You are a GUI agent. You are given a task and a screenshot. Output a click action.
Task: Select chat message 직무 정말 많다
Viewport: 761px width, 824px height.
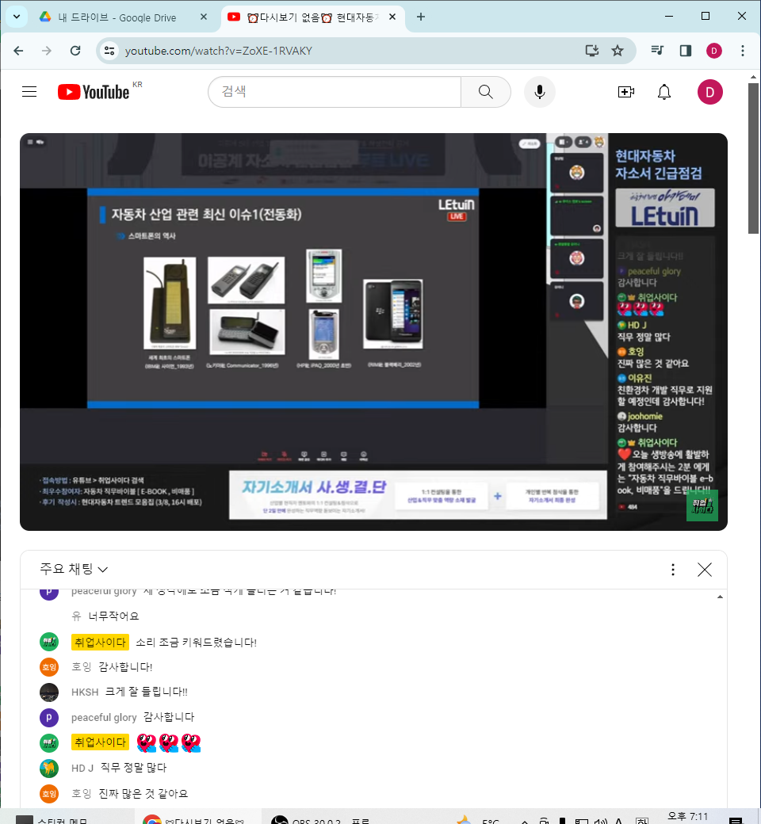pos(133,768)
